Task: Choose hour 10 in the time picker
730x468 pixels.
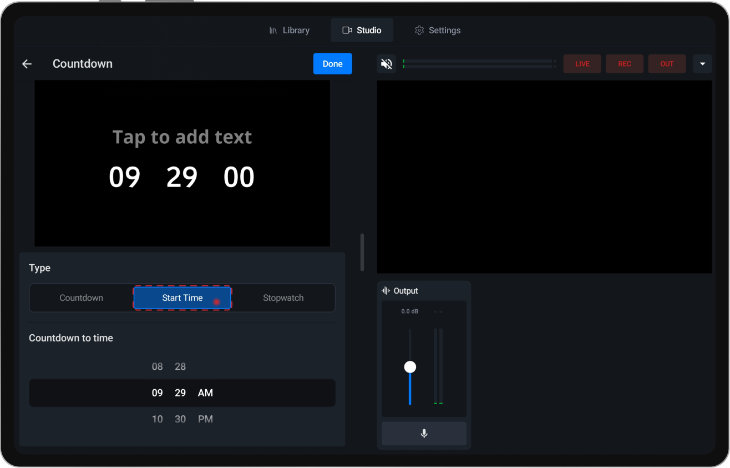Action: click(157, 419)
